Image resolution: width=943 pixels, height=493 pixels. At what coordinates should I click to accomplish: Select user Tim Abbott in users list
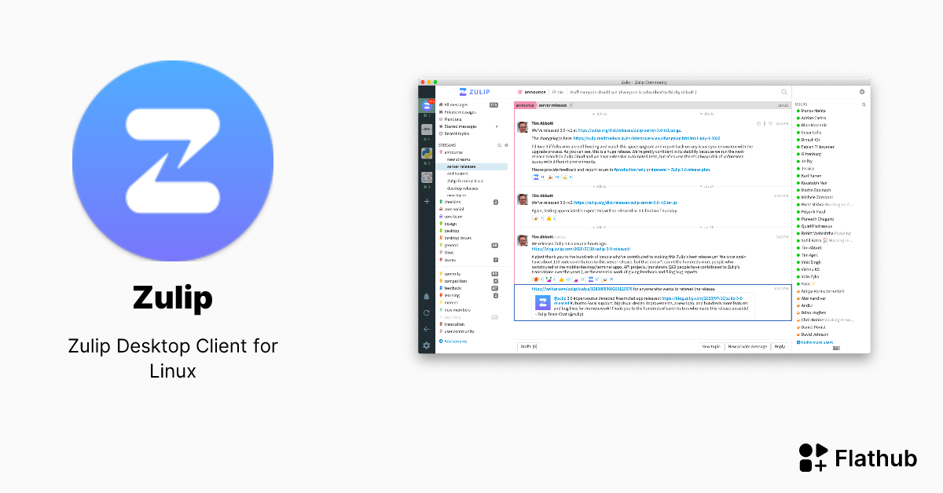(813, 247)
